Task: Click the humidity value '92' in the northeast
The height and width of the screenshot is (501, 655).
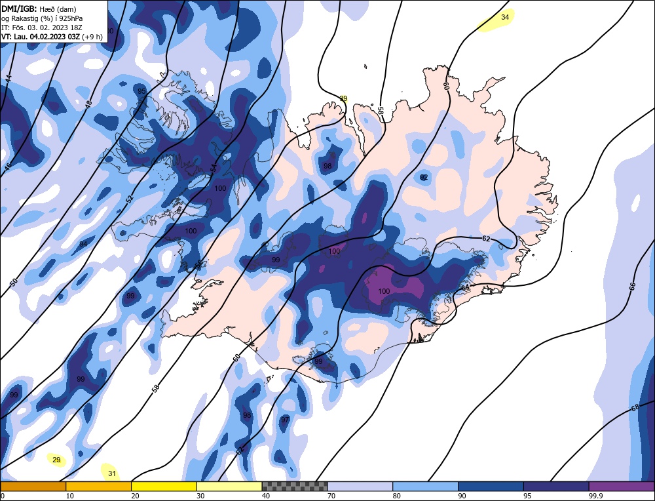Action: click(x=424, y=178)
